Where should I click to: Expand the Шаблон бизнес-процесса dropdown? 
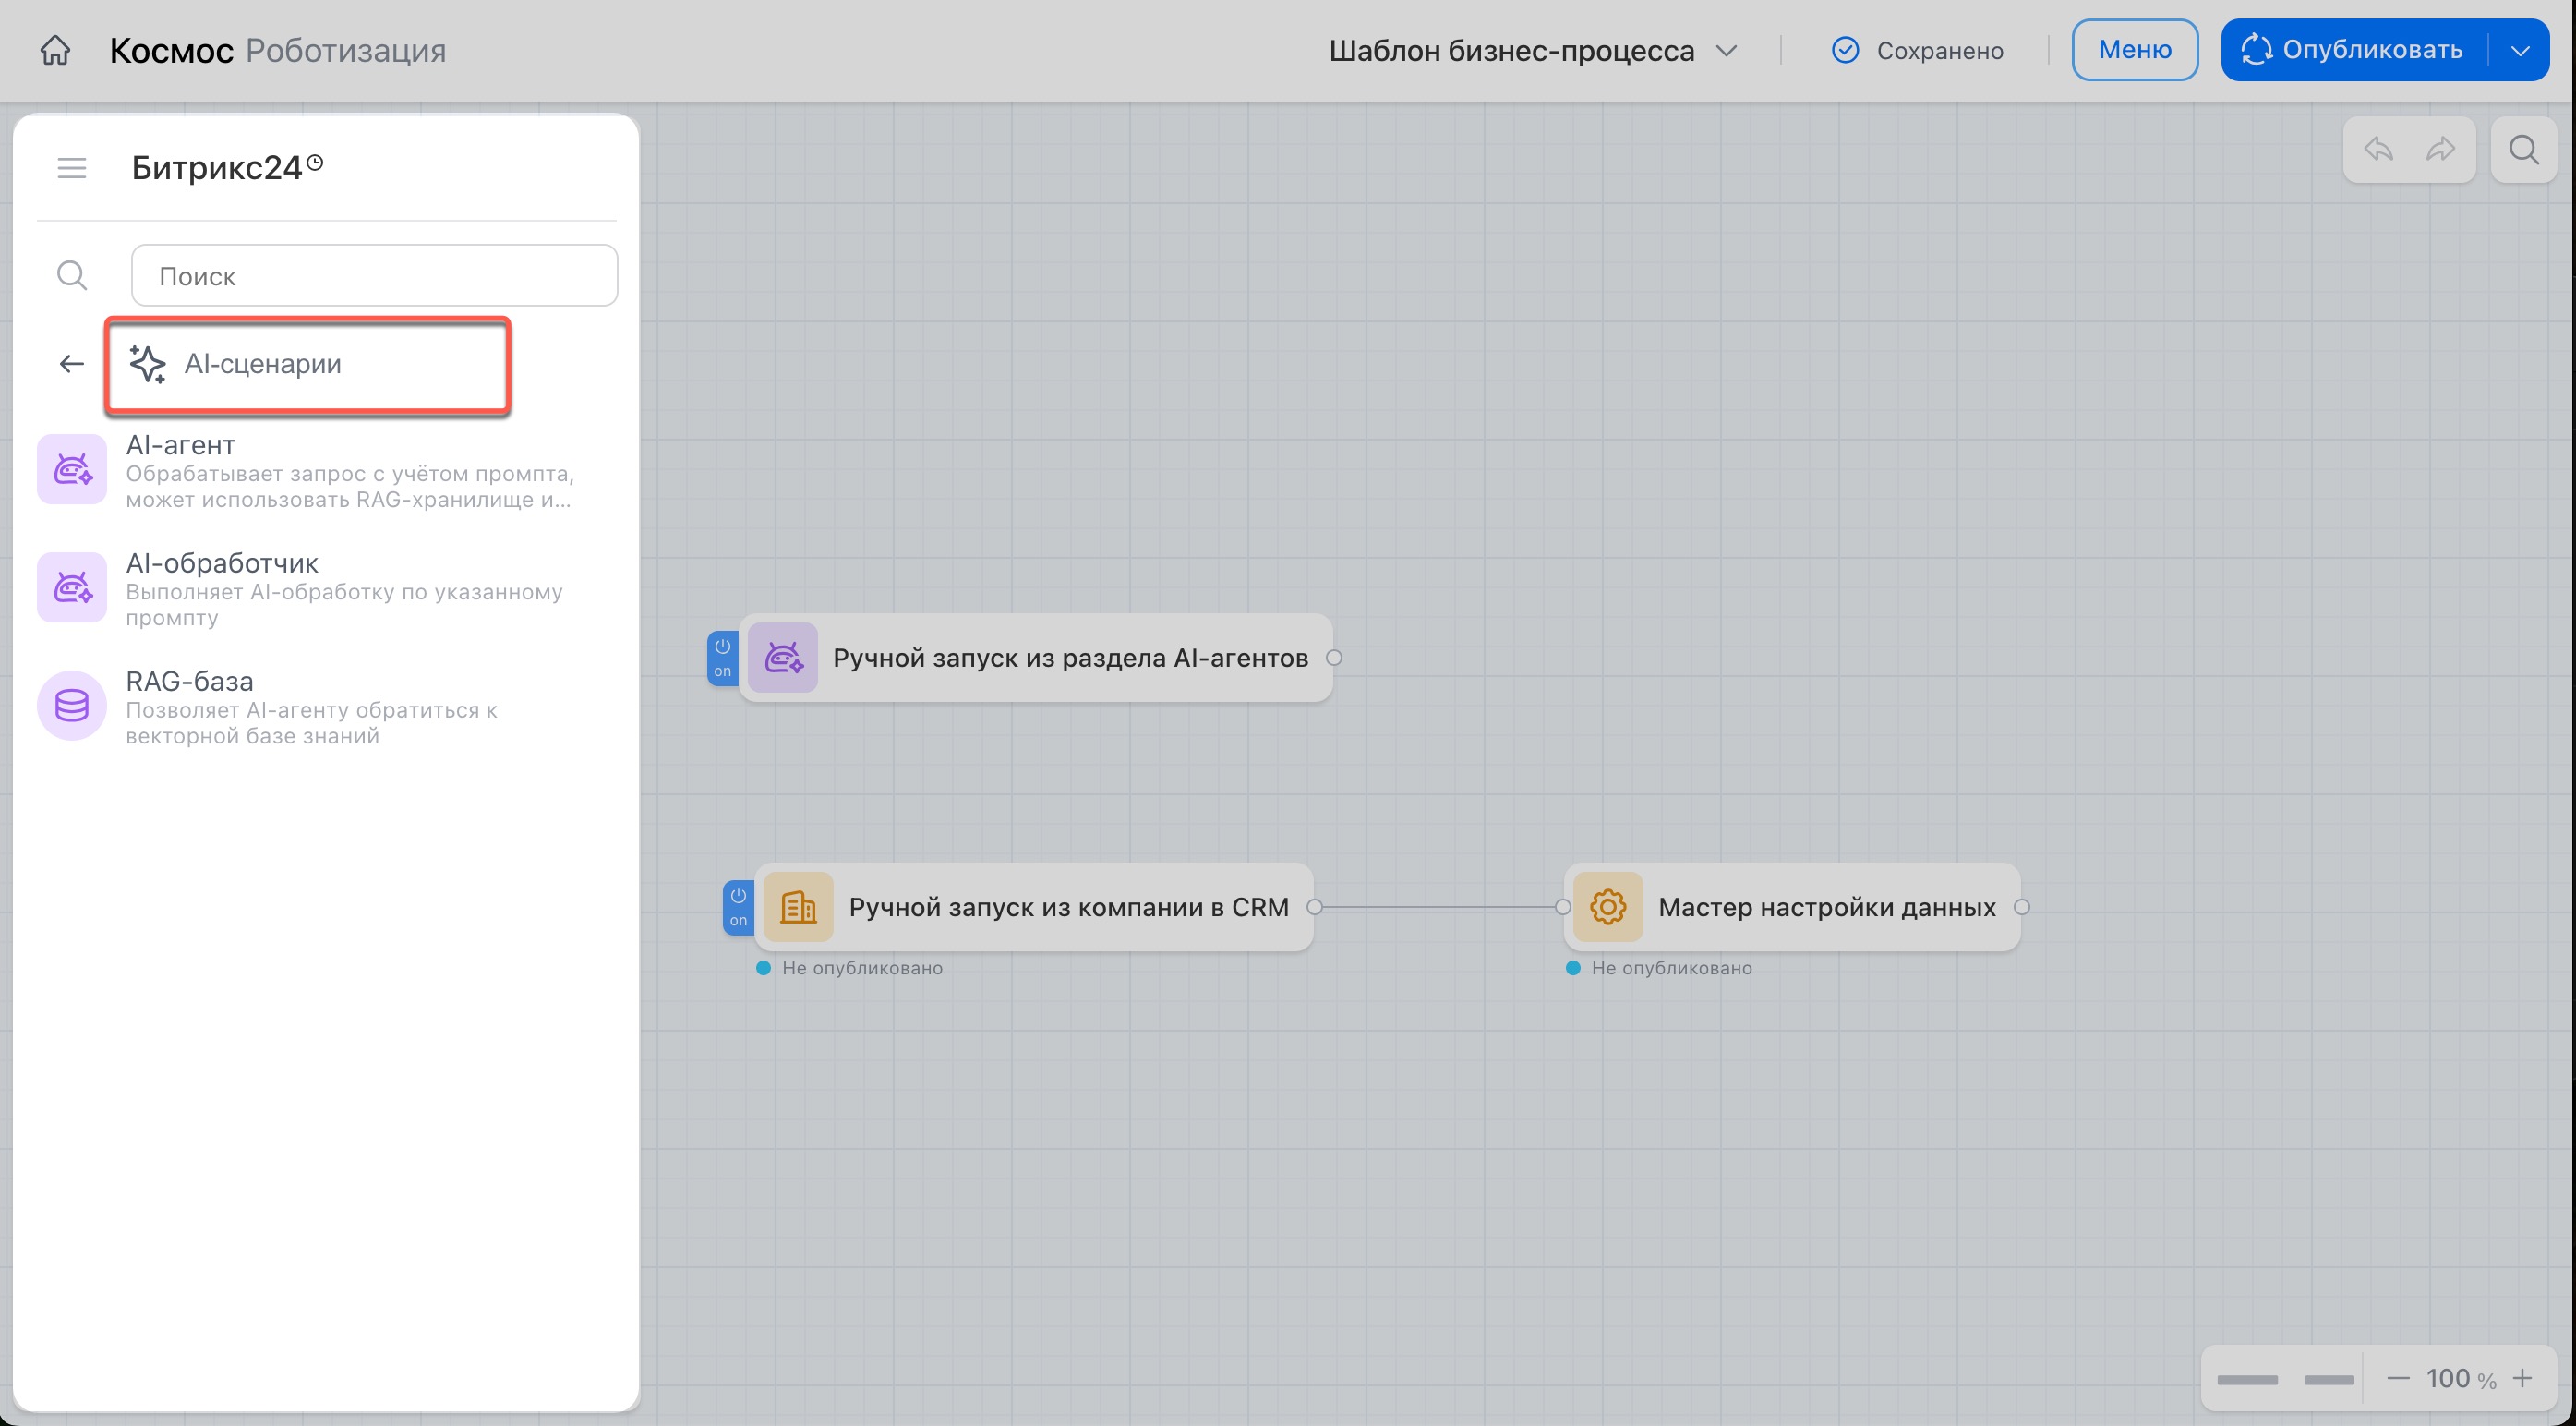pyautogui.click(x=1726, y=50)
